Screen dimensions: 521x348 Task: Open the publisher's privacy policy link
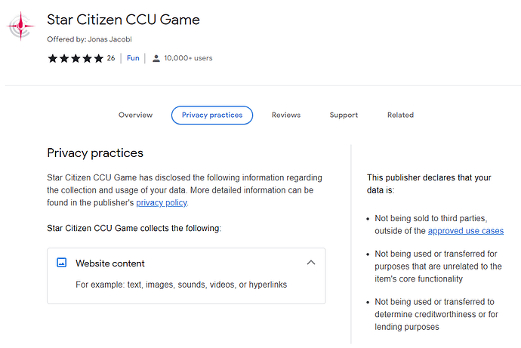tap(162, 203)
